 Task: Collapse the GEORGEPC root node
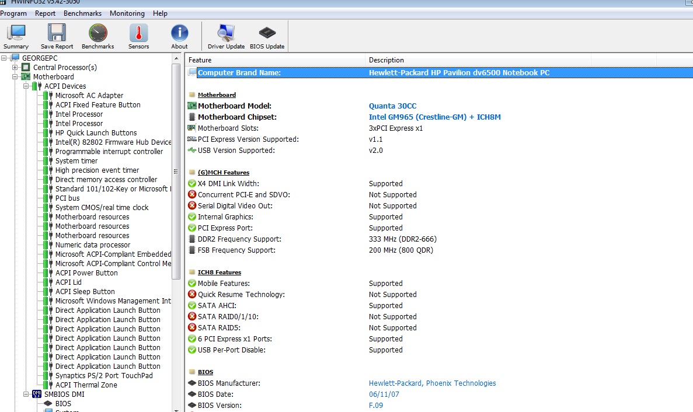4,58
